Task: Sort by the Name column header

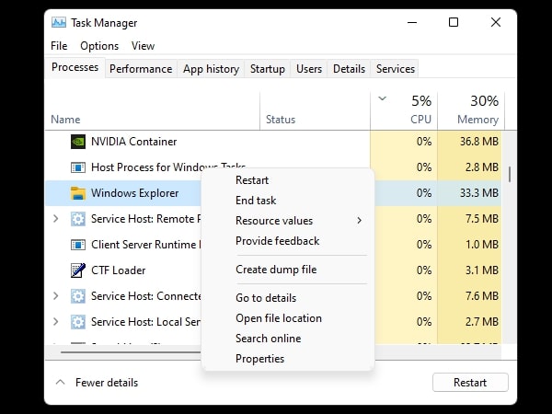Action: coord(65,120)
